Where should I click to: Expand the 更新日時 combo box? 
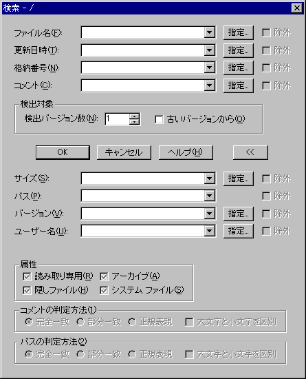tap(209, 50)
